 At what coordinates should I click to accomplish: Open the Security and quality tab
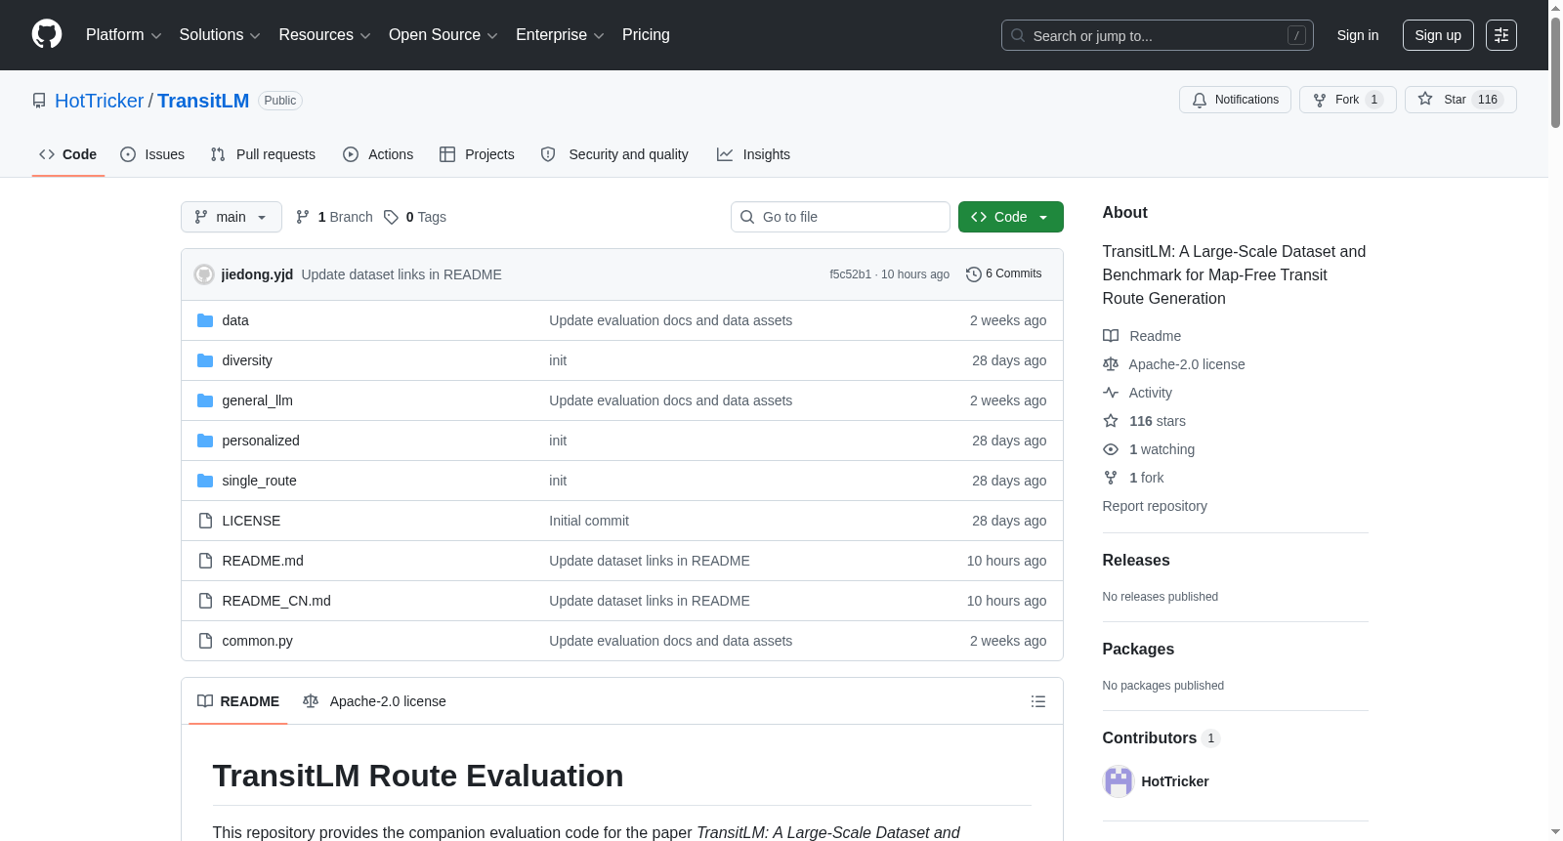point(614,154)
